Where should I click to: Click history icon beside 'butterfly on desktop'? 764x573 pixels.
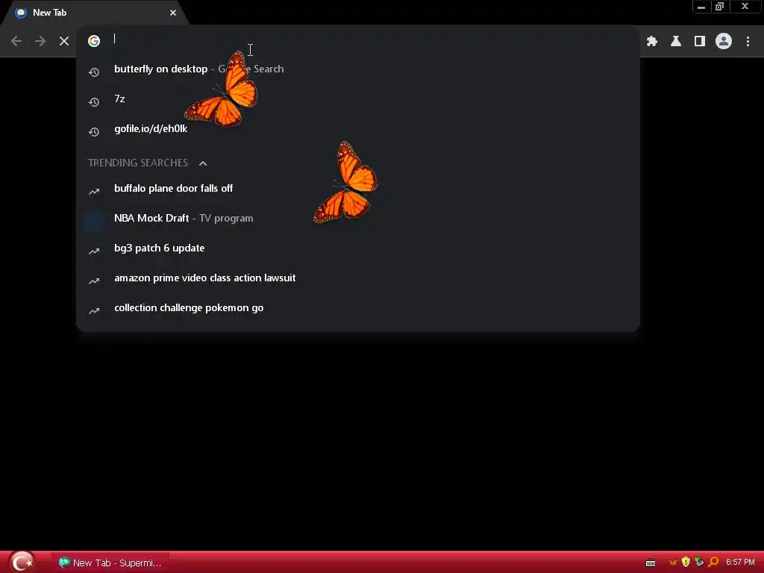tap(94, 72)
